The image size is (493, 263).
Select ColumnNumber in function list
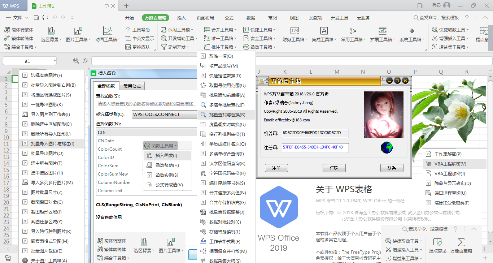pos(114,182)
